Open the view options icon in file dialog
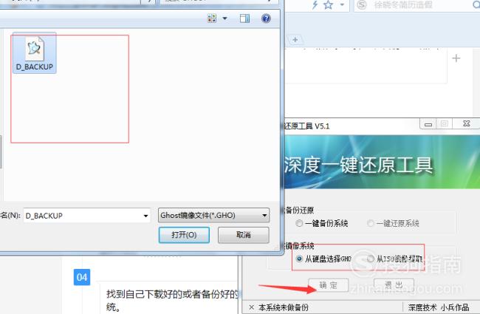 pos(212,18)
